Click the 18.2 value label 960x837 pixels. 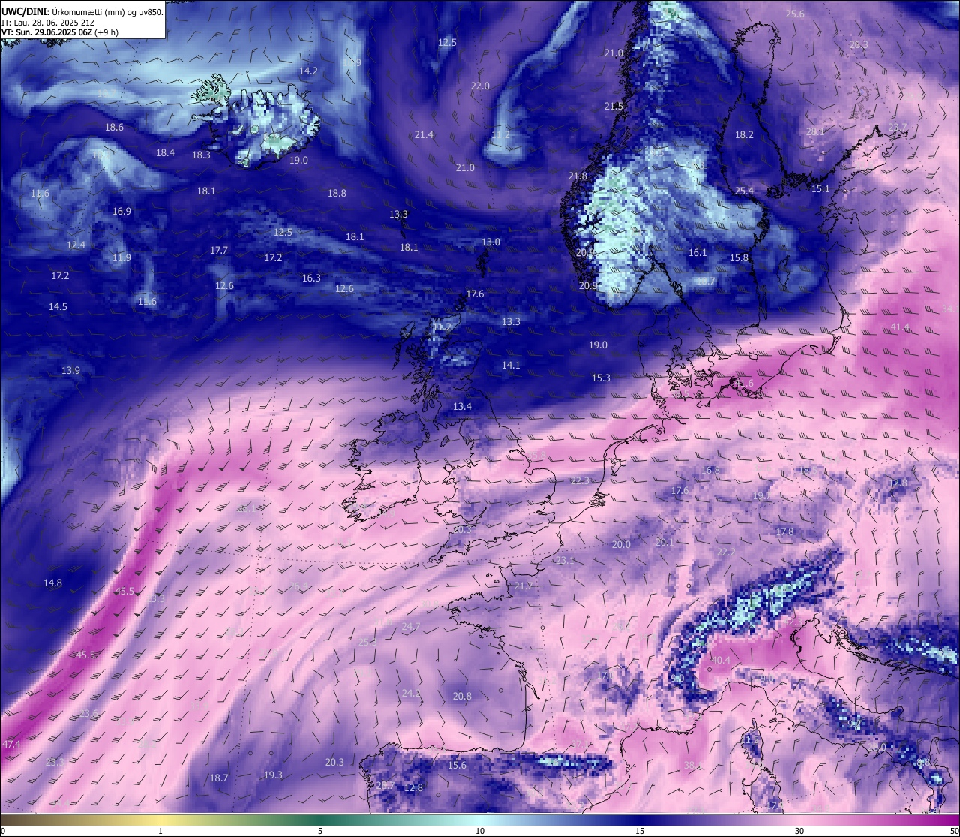744,135
